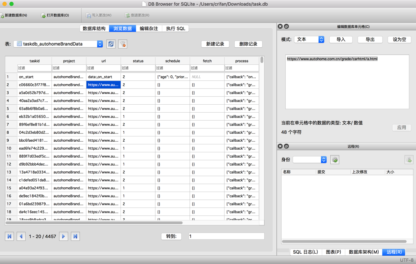Open DB Schema bottom tab
This screenshot has height=264, width=416.
point(364,252)
